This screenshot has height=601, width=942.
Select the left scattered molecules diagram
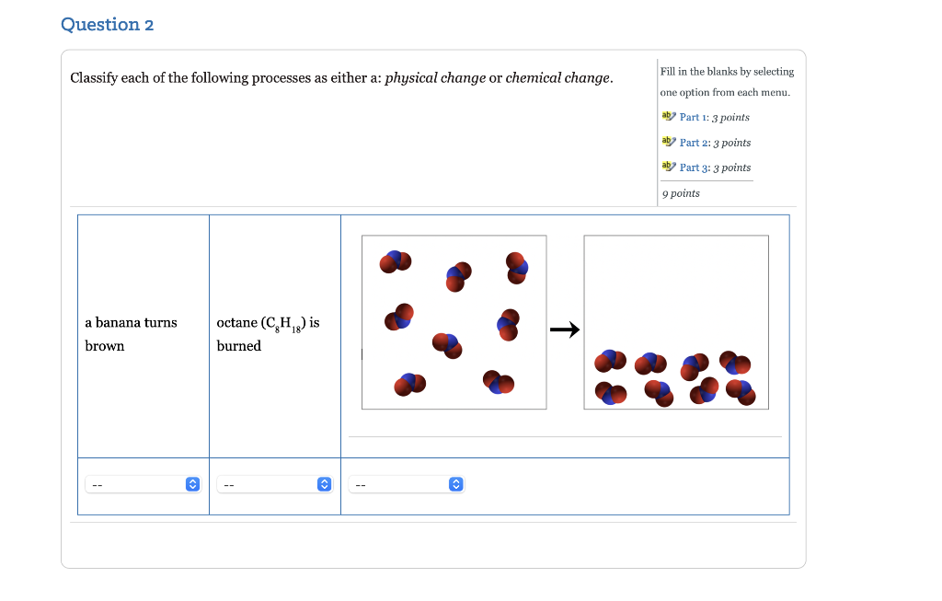click(x=454, y=322)
